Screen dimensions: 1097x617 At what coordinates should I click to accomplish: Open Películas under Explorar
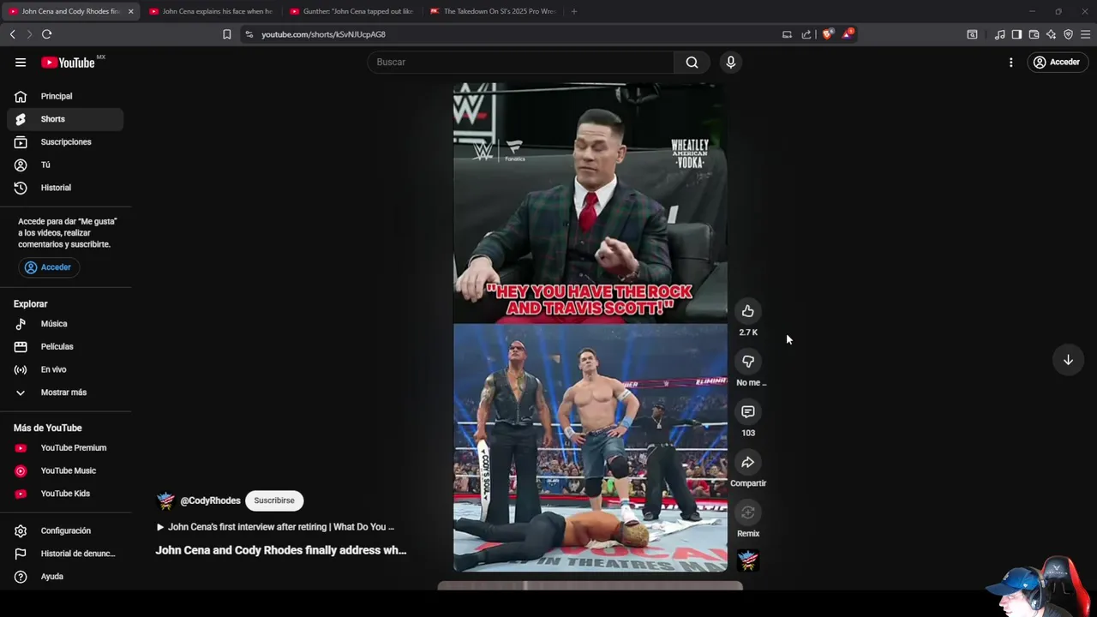coord(65,346)
